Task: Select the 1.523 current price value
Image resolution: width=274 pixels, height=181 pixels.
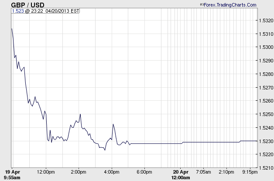Action: (x=18, y=11)
